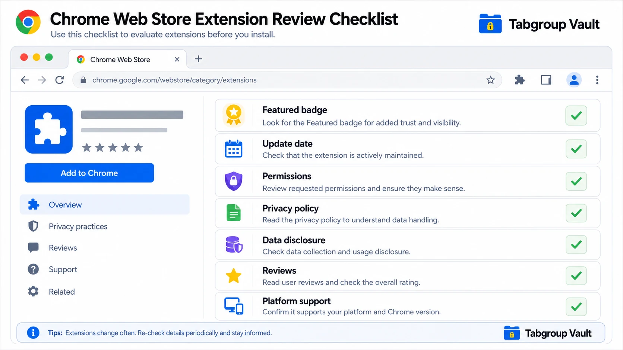Click the lock icon in the address bar
The image size is (623, 350).
point(83,80)
